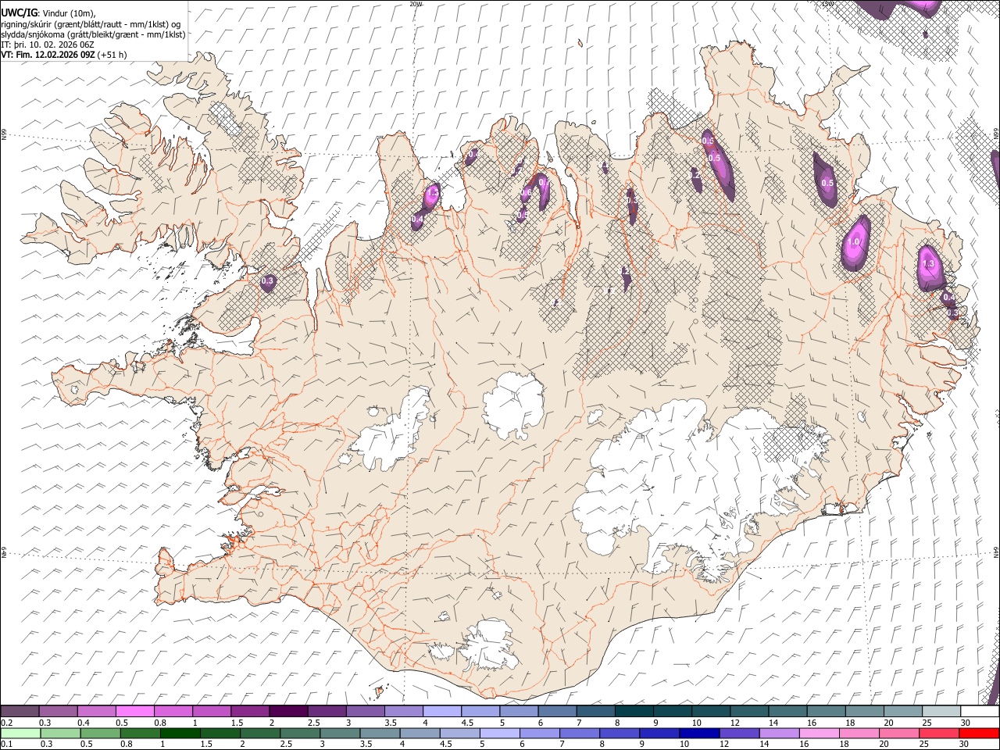Select the slate blue 6 swatch, top legend row

557,712
